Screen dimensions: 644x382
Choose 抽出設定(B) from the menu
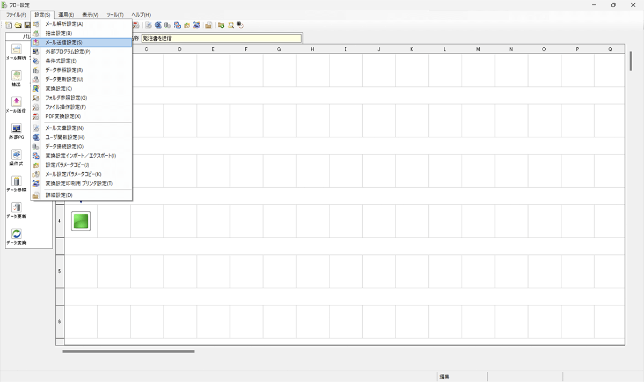point(82,33)
